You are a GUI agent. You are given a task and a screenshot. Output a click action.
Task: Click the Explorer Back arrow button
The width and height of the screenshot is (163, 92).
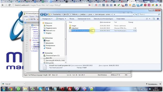(x=42, y=14)
